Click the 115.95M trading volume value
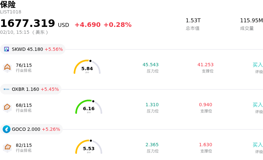Screen dimensions: 263x160 [251, 21]
